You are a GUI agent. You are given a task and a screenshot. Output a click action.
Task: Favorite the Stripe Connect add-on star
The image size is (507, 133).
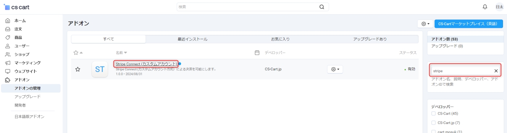[77, 69]
